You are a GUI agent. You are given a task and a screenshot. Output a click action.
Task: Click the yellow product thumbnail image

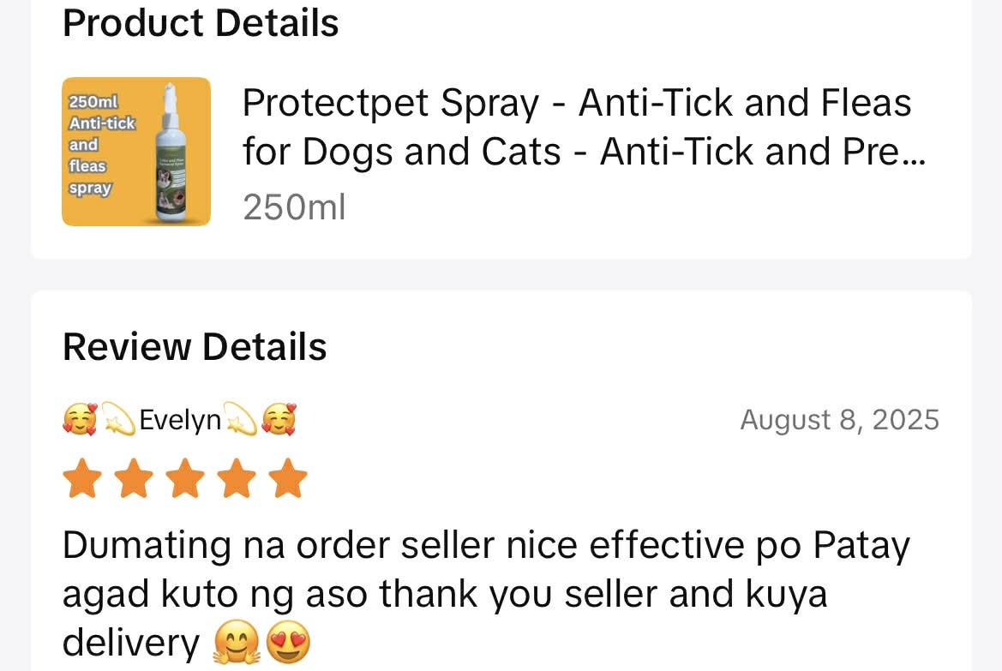point(135,152)
